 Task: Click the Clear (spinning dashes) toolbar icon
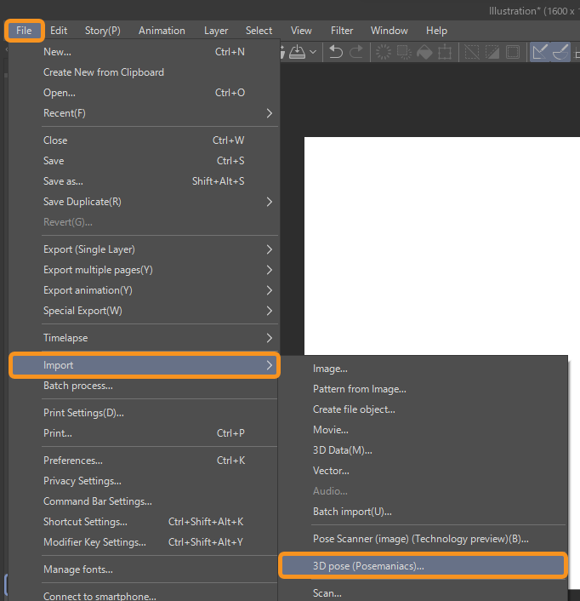point(384,52)
